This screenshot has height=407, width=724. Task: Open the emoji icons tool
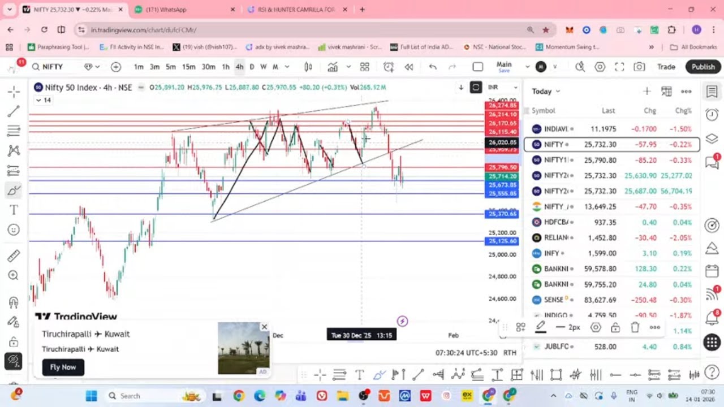[x=14, y=230]
